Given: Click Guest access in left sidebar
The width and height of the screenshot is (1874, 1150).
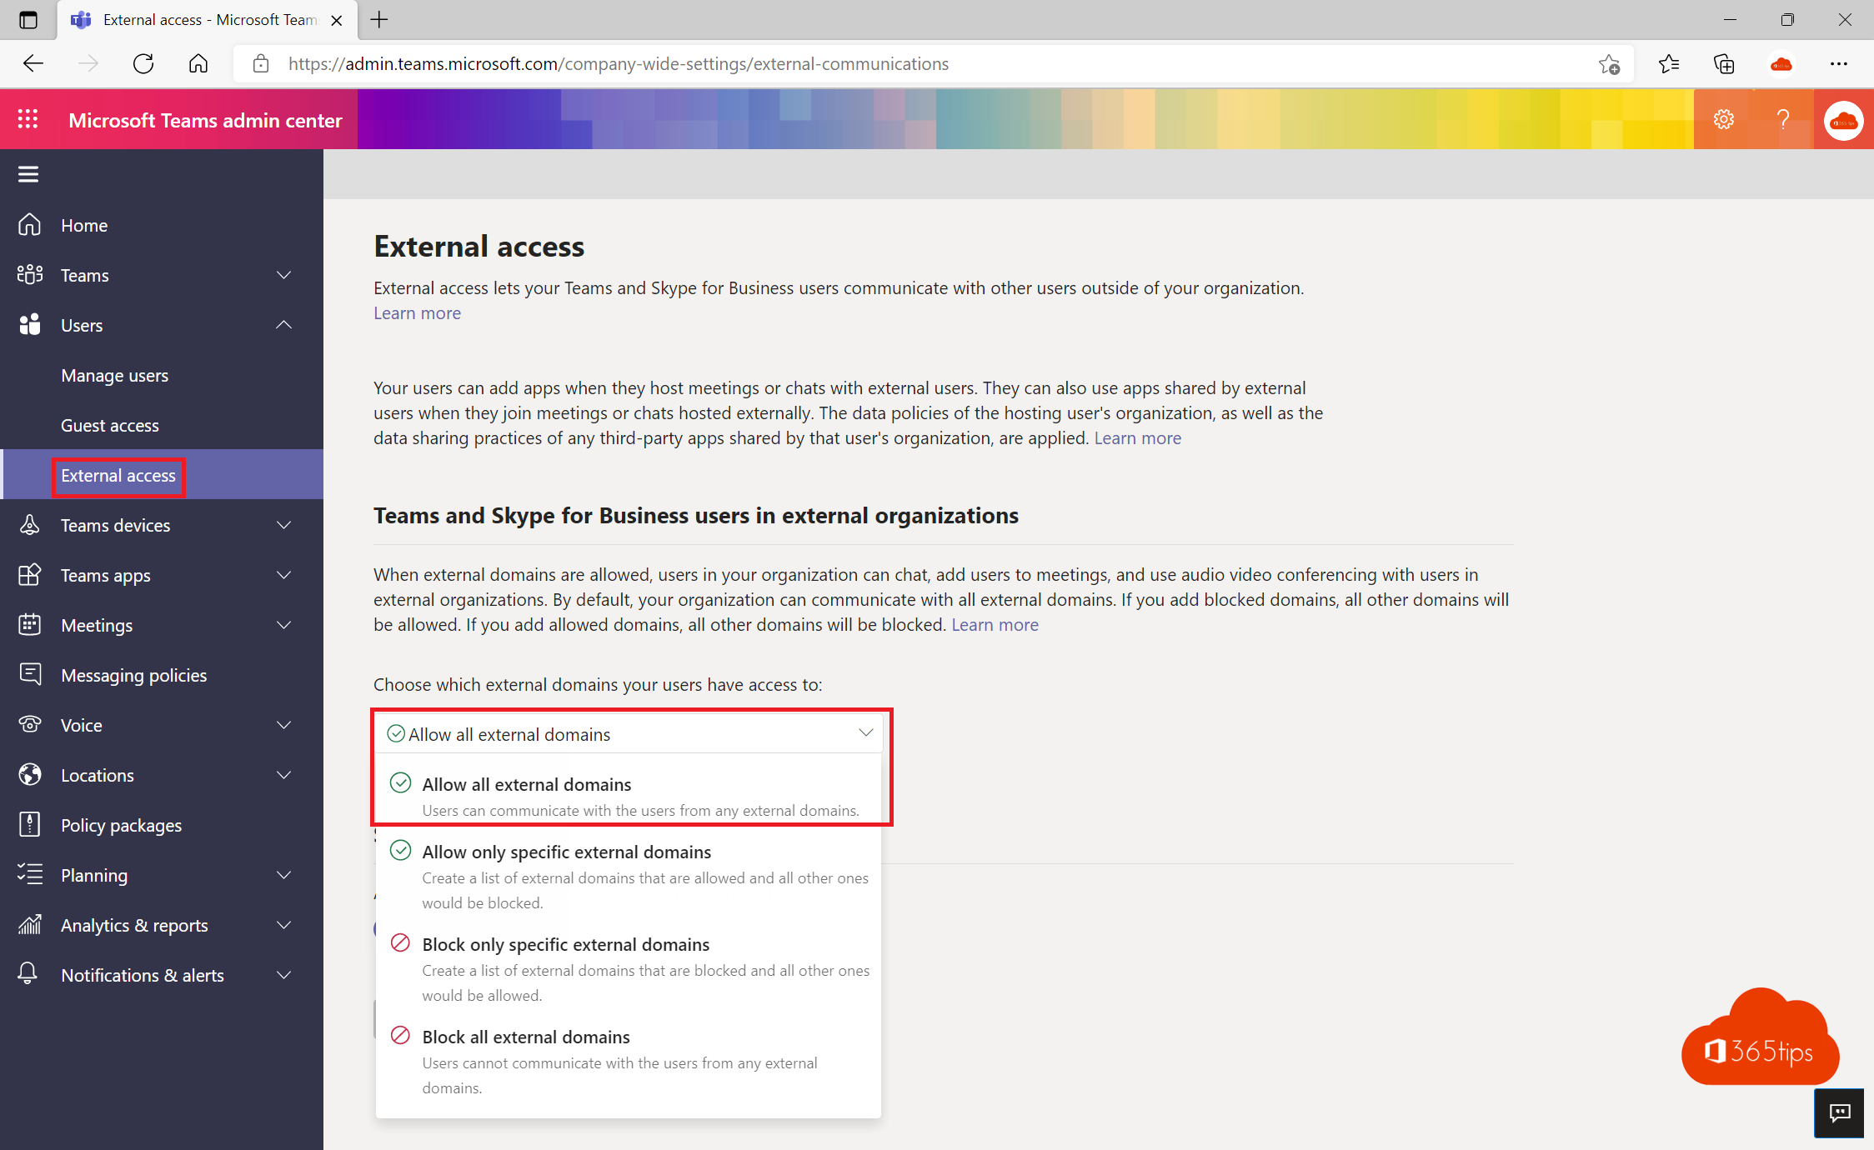Looking at the screenshot, I should (x=110, y=424).
